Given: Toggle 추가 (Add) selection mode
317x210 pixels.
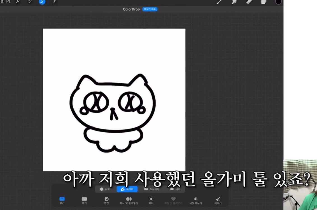Looking at the screenshot, I should 62,200.
